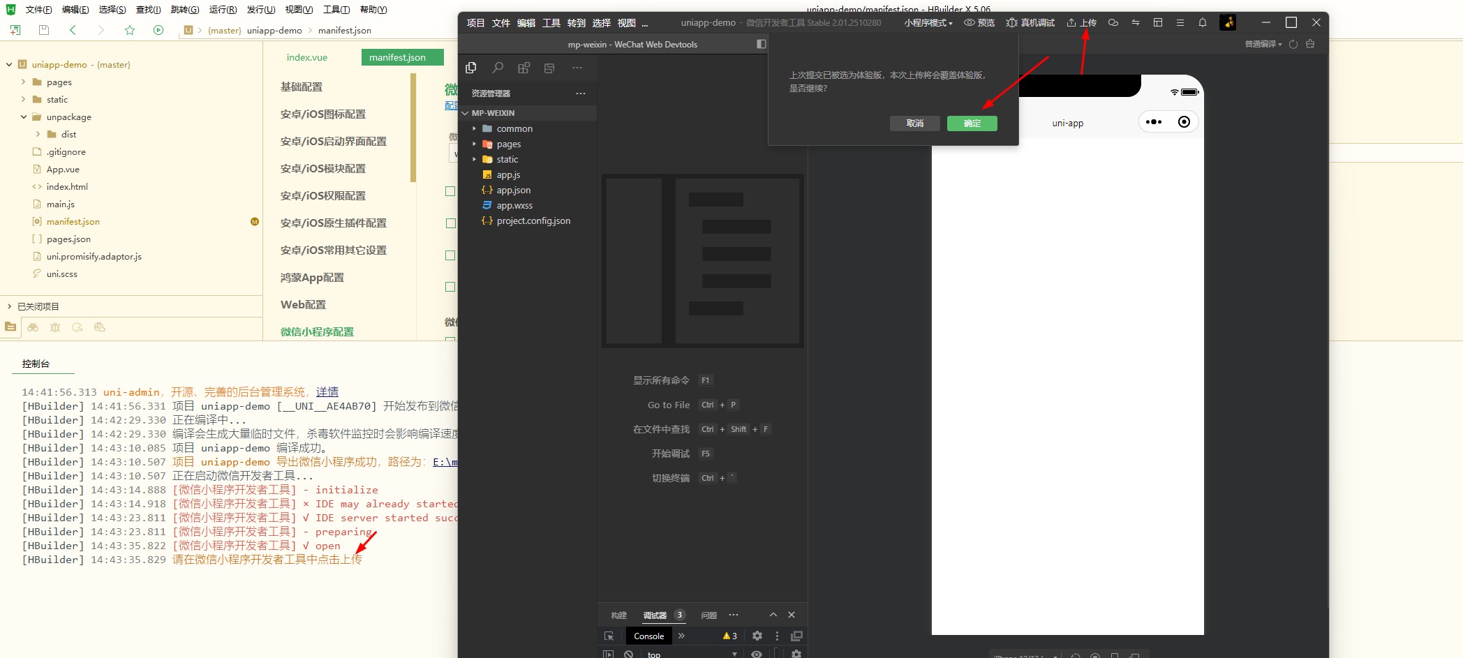Click the simulator capsule three-dots menu
The image size is (1463, 658).
1154,122
